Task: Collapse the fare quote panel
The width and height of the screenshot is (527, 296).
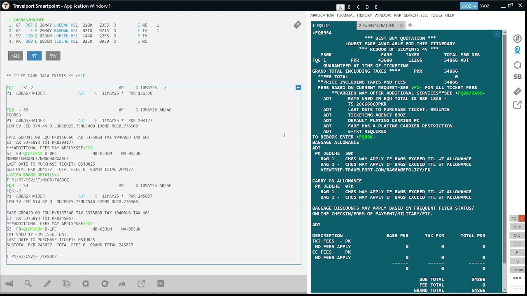Action: click(x=298, y=88)
